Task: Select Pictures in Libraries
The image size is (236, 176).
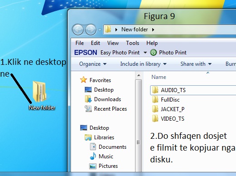Action: [108, 166]
